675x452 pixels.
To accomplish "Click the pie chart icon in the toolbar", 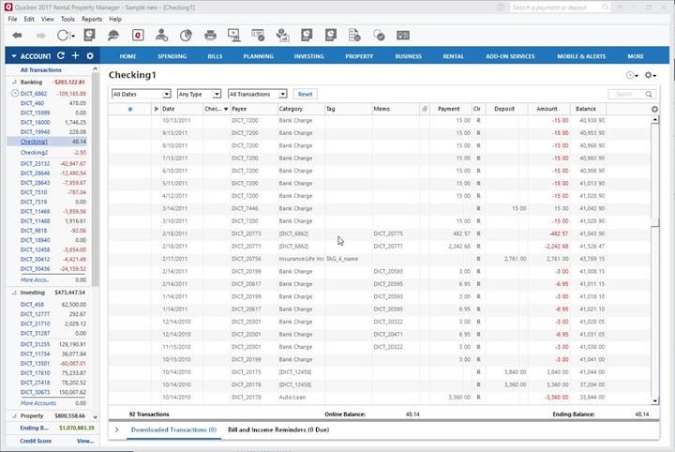I will click(x=186, y=35).
